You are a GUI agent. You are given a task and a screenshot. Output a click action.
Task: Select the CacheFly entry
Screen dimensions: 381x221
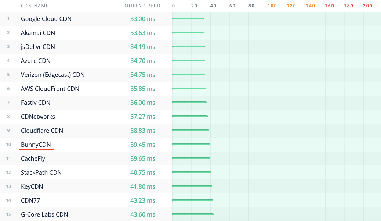point(33,158)
